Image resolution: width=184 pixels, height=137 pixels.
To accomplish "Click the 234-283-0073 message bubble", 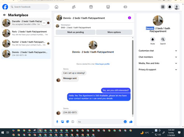I will pyautogui.click(x=70, y=112).
